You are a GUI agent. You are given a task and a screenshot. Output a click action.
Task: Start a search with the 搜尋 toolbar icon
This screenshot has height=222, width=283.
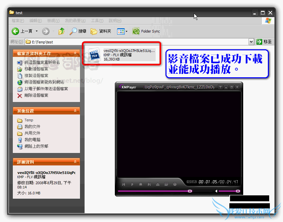pyautogui.click(x=78, y=31)
